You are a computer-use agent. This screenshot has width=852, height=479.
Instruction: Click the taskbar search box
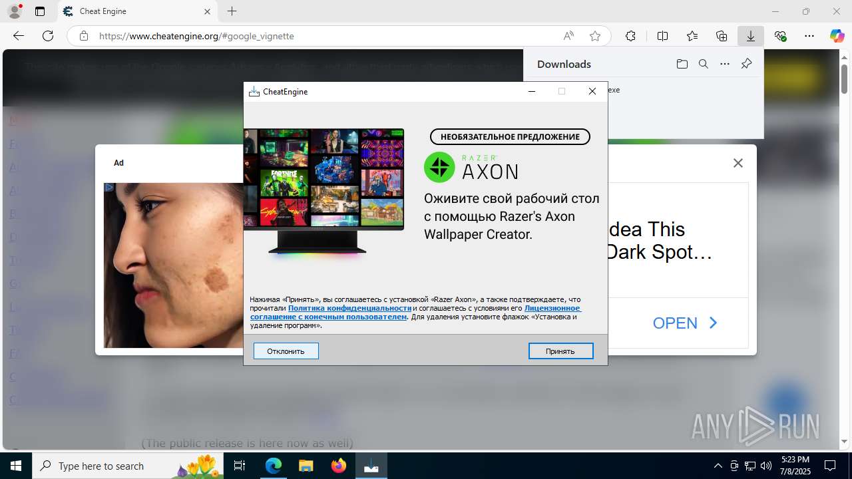128,466
